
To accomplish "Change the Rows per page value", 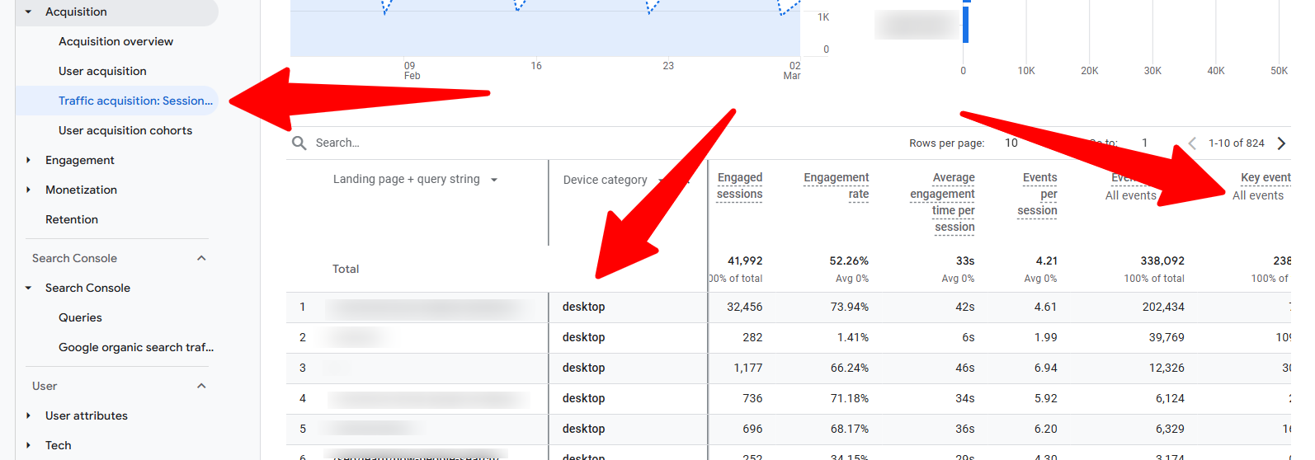I will (x=1011, y=143).
